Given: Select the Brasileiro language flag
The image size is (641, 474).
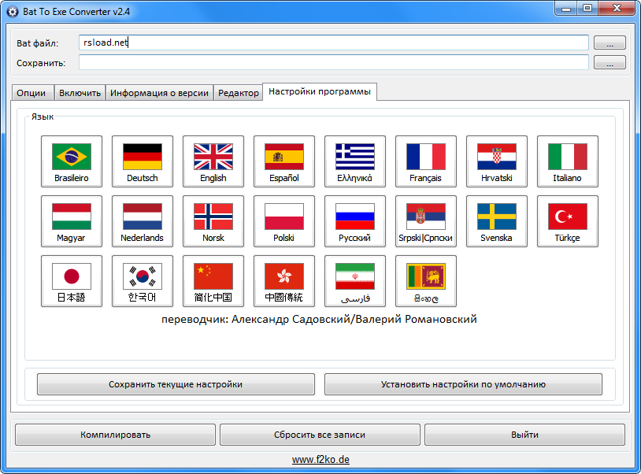Looking at the screenshot, I should tap(72, 161).
